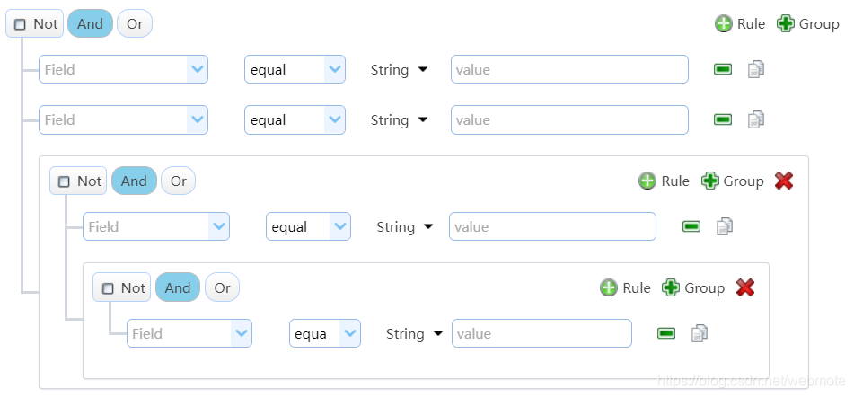The width and height of the screenshot is (854, 397).
Task: Toggle the Not checkbox in top-level group
Action: click(21, 24)
